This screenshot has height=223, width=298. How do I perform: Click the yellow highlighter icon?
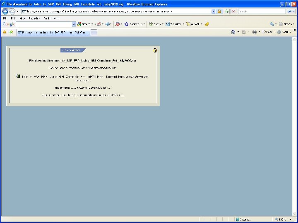[x=207, y=24]
